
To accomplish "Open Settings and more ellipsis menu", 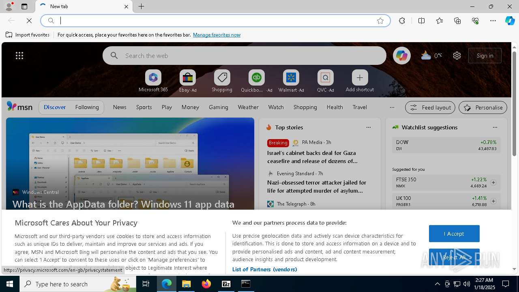I will (493, 21).
